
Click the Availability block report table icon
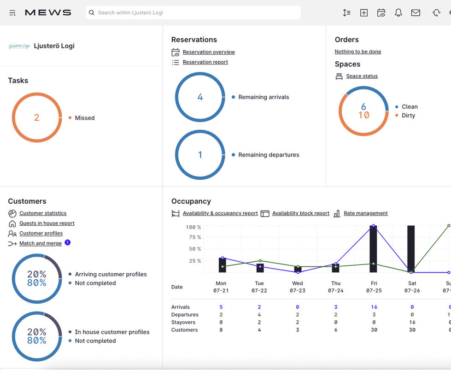point(265,213)
